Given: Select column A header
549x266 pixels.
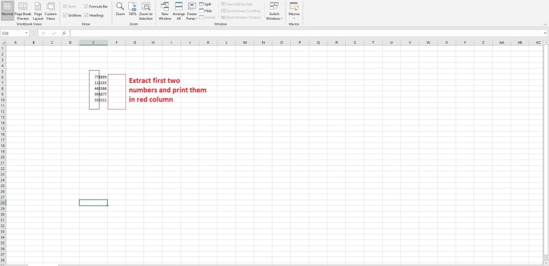Looking at the screenshot, I should click(15, 43).
